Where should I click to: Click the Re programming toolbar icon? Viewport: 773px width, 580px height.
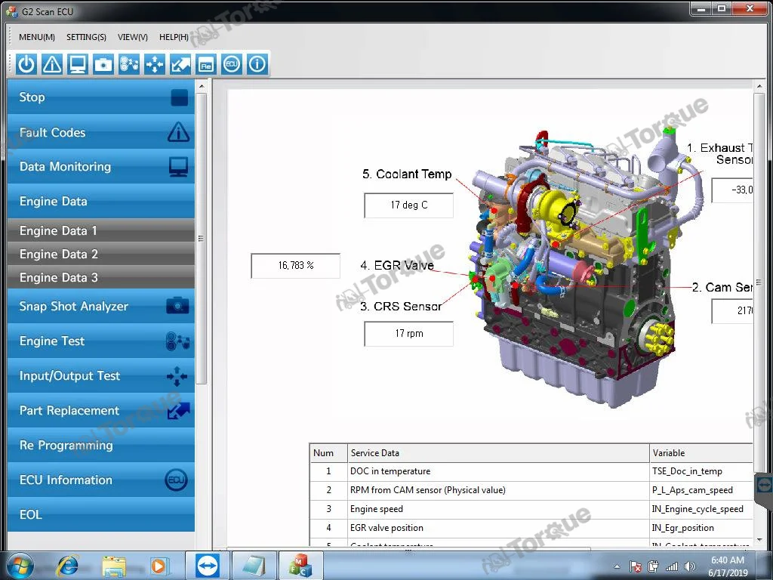point(205,64)
